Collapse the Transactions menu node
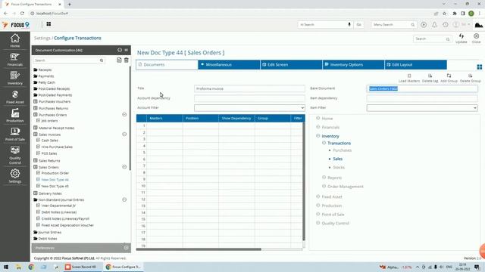485x272 pixels. 324,143
